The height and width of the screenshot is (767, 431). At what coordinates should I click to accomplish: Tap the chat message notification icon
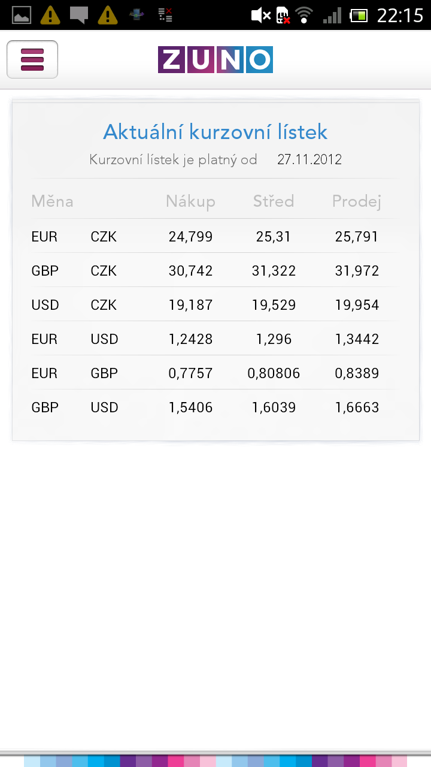coord(79,14)
